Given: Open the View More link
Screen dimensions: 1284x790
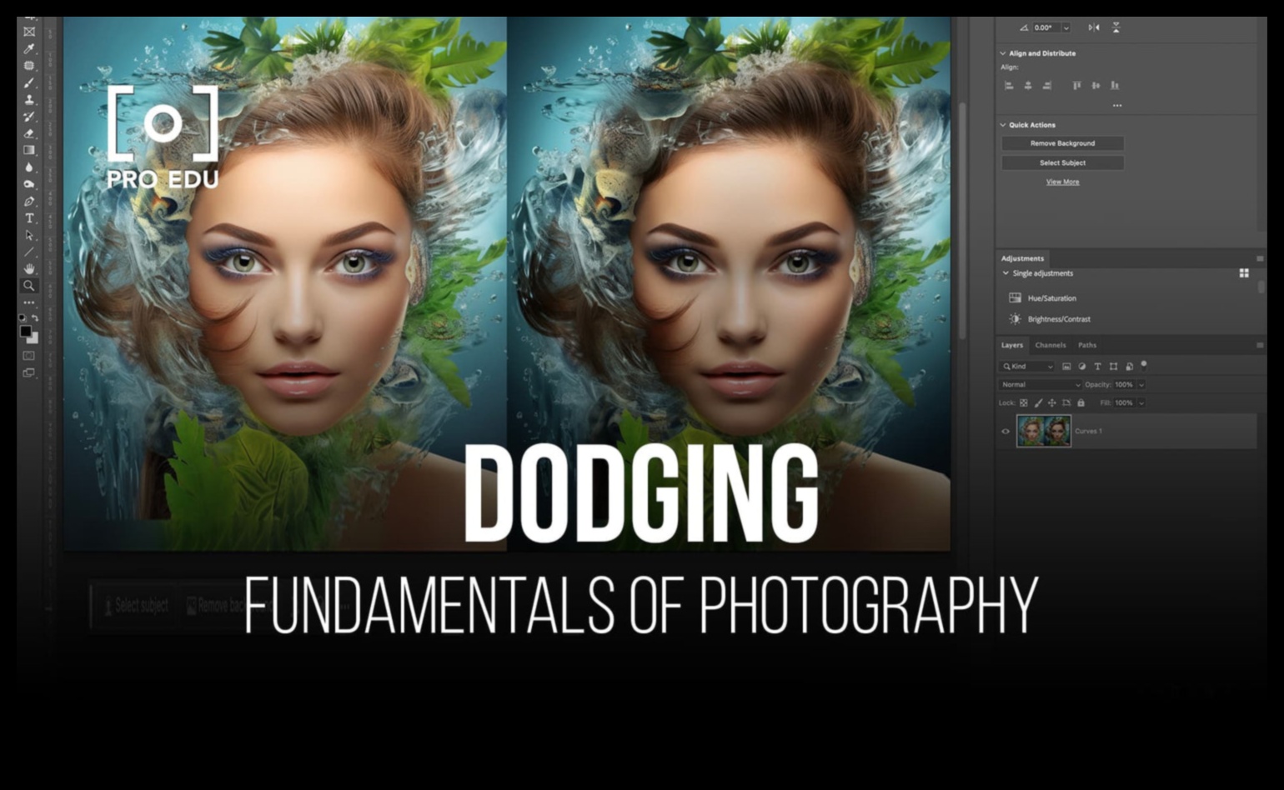Looking at the screenshot, I should [x=1062, y=182].
